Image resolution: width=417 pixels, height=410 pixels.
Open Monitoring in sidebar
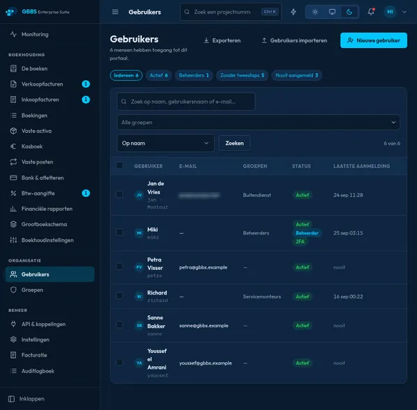point(50,34)
